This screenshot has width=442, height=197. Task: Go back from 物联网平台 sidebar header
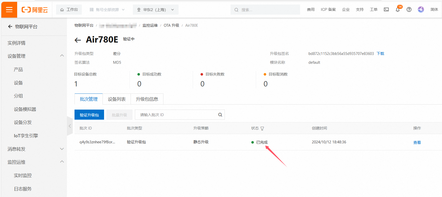click(x=10, y=26)
